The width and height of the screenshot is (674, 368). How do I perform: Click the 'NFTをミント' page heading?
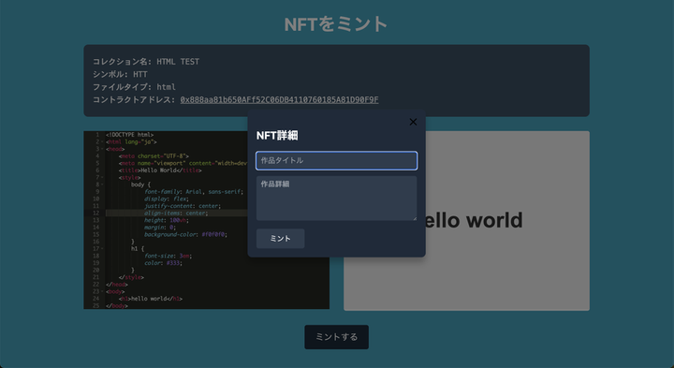point(337,24)
